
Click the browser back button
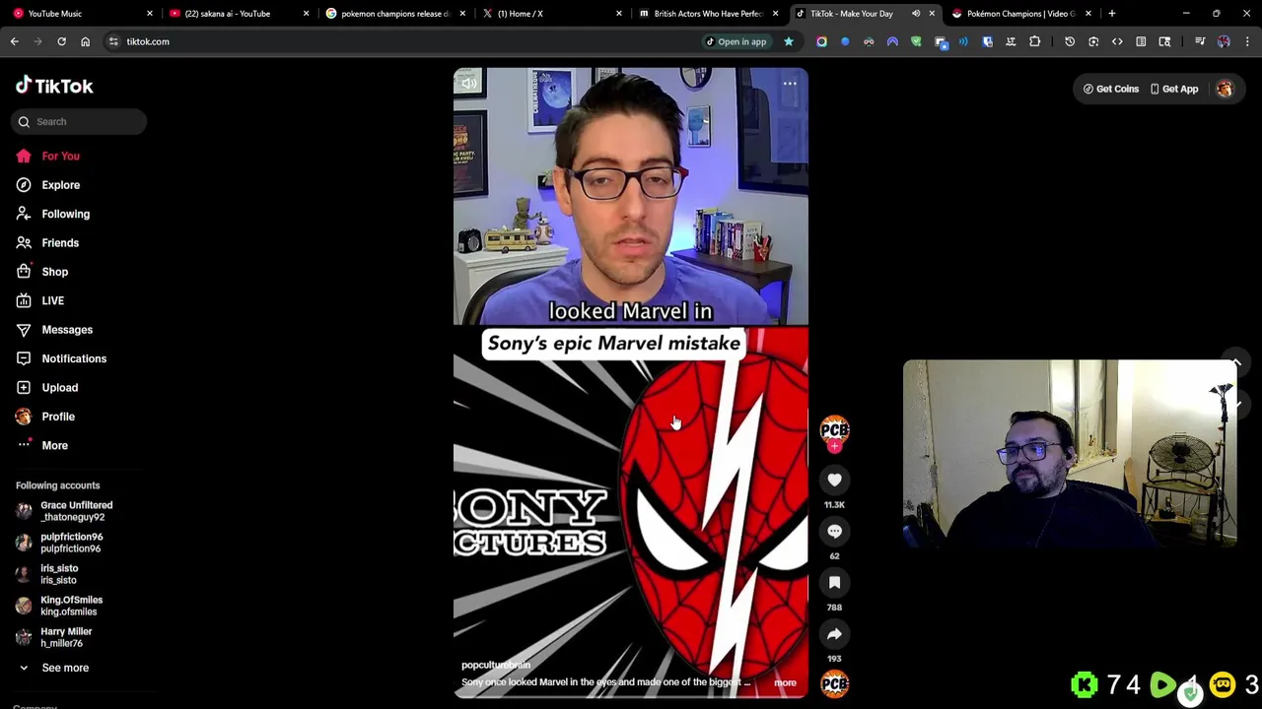click(15, 41)
